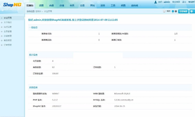
Task: Click the 系统信息 section heading
Action: pyautogui.click(x=33, y=87)
